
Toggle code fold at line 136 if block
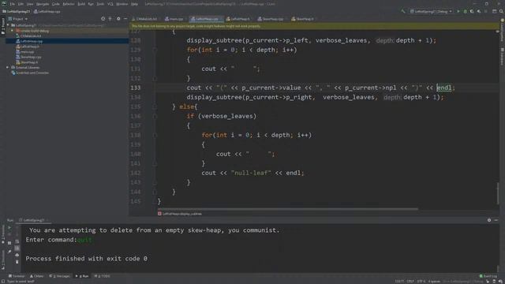coord(155,116)
